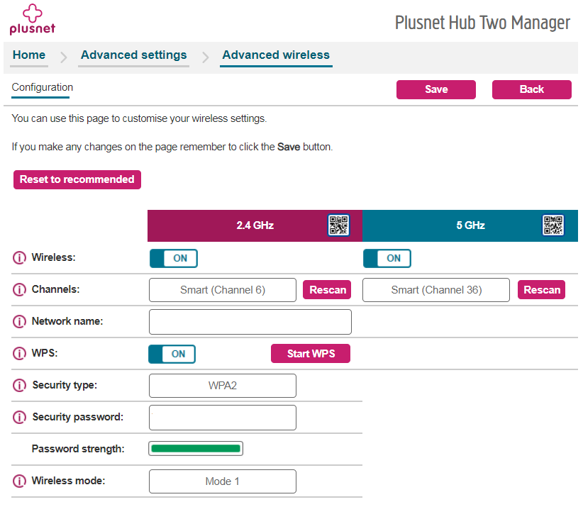Viewport: 583px width, 519px height.
Task: Open the Smart (Channel 6) selector
Action: [x=222, y=290]
